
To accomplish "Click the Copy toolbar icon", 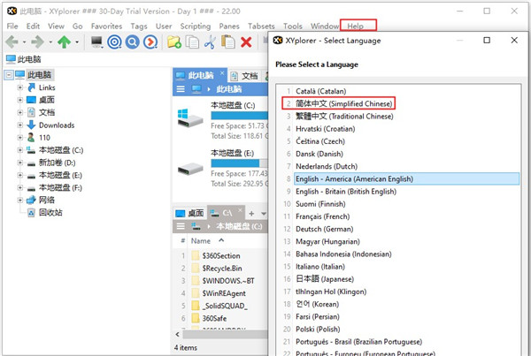I will (x=192, y=42).
